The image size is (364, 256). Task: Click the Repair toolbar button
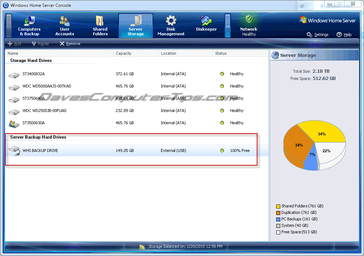click(x=40, y=44)
